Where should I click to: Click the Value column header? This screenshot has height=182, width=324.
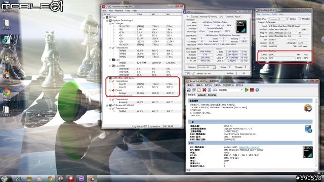[x=143, y=14]
